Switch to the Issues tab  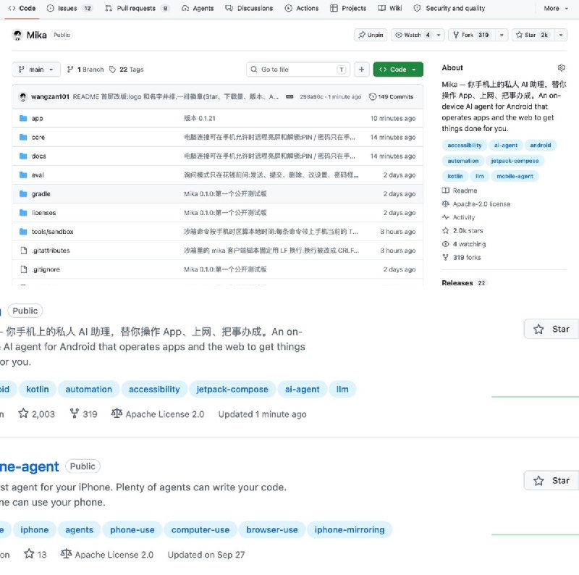coord(69,8)
